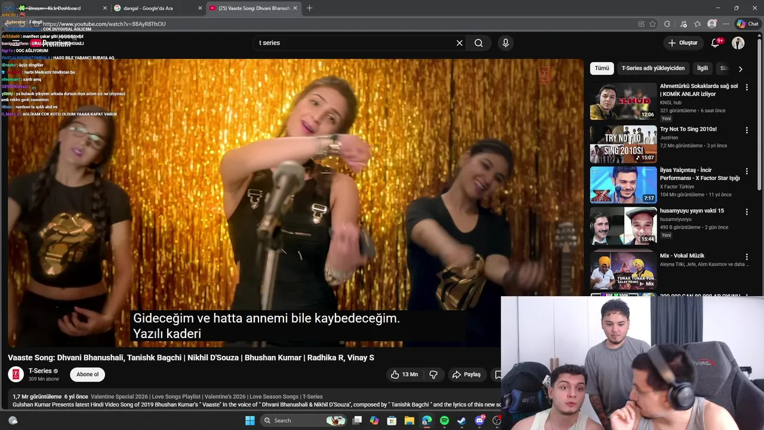Click the video player to pause
Screen dimensions: 764x430
pyautogui.click(x=295, y=203)
